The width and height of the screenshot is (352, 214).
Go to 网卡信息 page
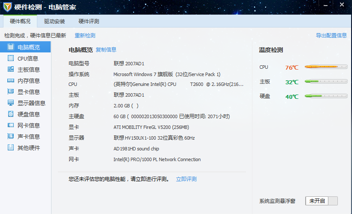tap(25, 125)
